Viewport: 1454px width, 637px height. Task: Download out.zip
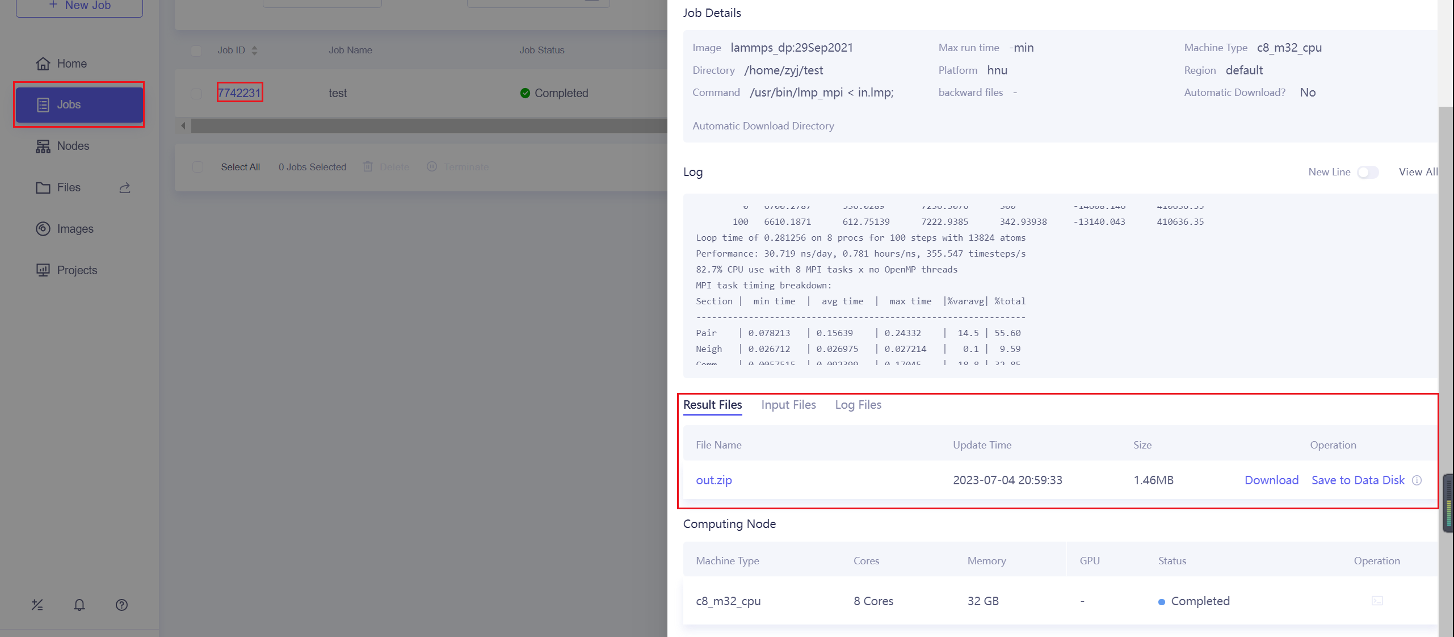(x=1271, y=480)
